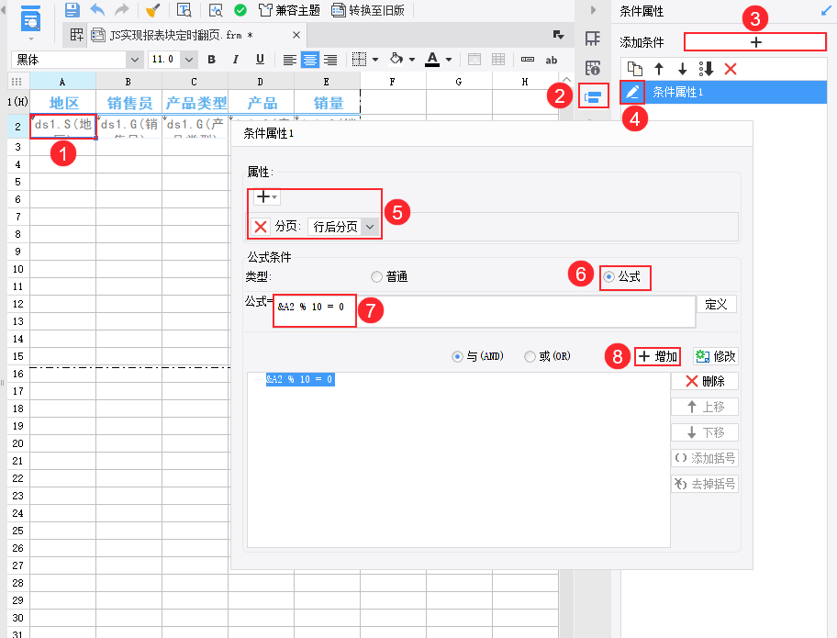This screenshot has width=837, height=638.
Task: Expand the font color dropdown arrow
Action: click(449, 60)
